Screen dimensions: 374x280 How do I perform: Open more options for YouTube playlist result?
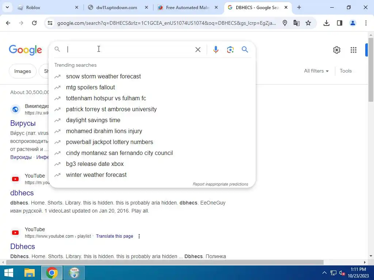click(139, 236)
